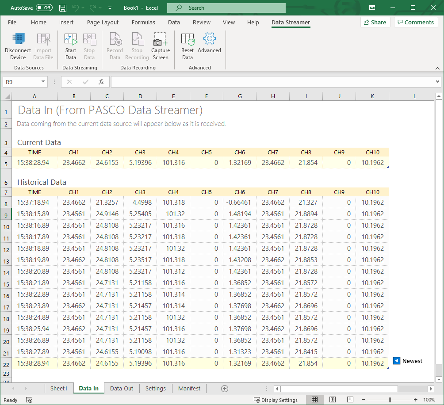
Task: Switch to the Data Out sheet
Action: [121, 388]
